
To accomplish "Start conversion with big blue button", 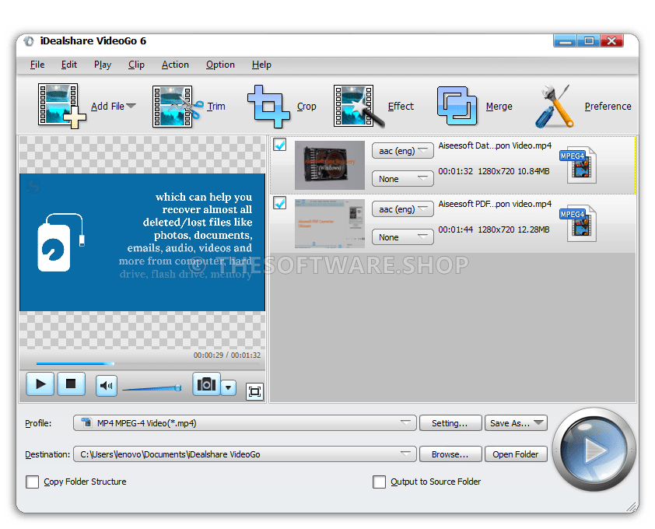I will 594,450.
